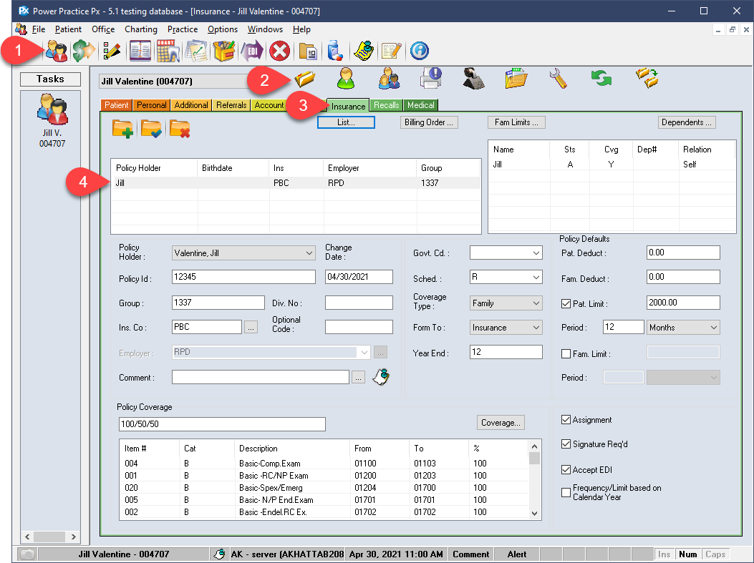Open the Charting menu
This screenshot has width=754, height=563.
pyautogui.click(x=141, y=29)
